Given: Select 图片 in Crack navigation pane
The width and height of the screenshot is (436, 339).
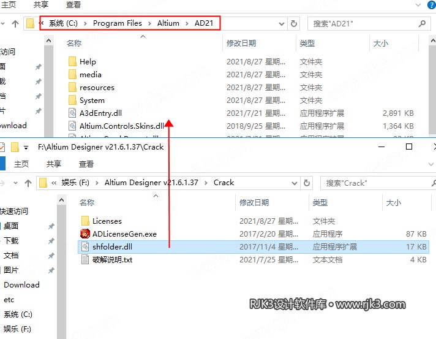Looking at the screenshot, I should pos(11,270).
